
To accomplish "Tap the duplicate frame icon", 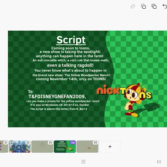I will pos(154,6).
